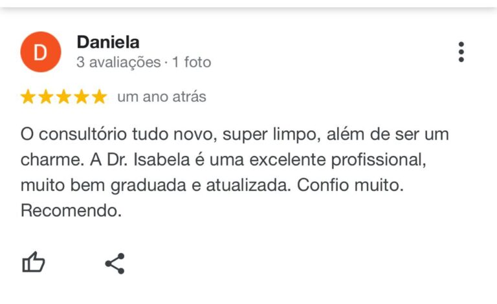Click the first yellow rating star

28,97
